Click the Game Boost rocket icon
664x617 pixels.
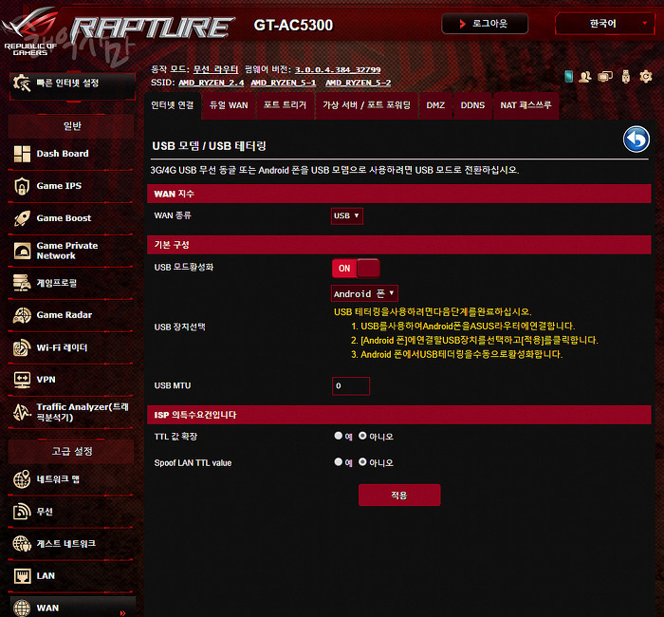point(22,218)
